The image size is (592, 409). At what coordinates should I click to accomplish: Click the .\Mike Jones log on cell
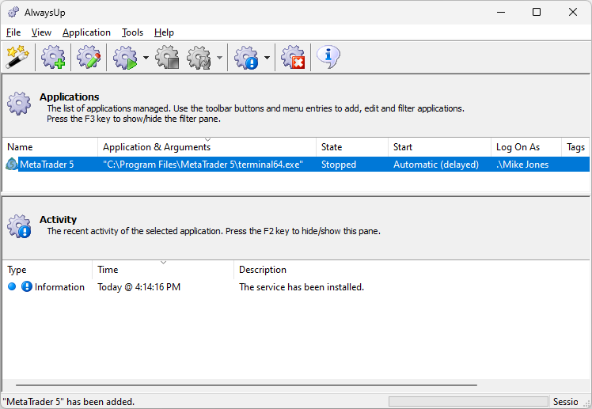click(522, 165)
